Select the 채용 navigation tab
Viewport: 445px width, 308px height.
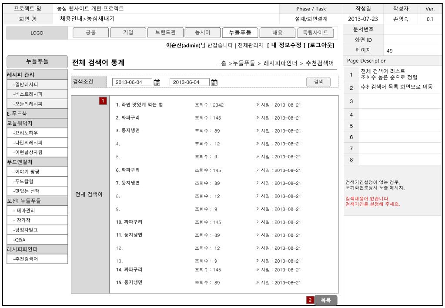pos(277,32)
